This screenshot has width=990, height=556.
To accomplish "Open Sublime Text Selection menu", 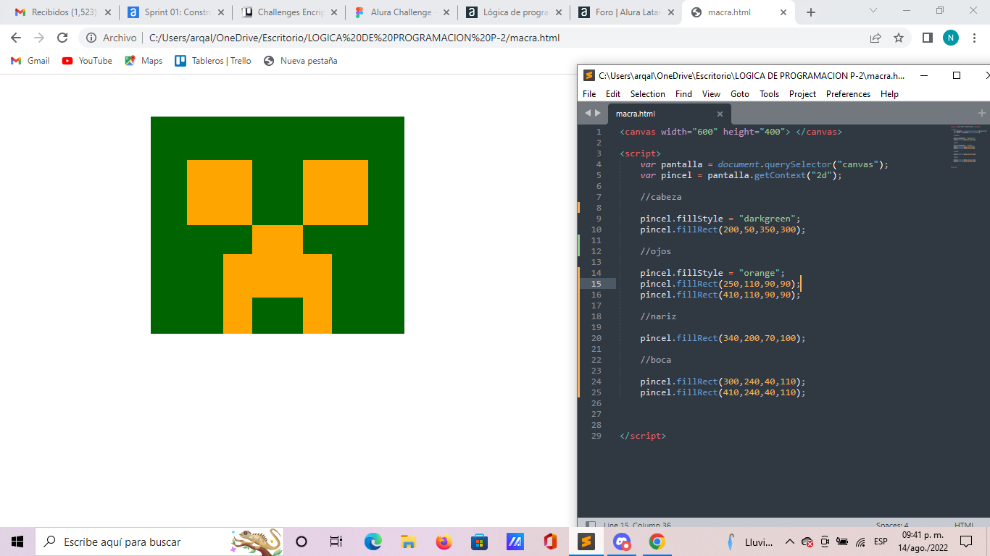I will (x=648, y=94).
